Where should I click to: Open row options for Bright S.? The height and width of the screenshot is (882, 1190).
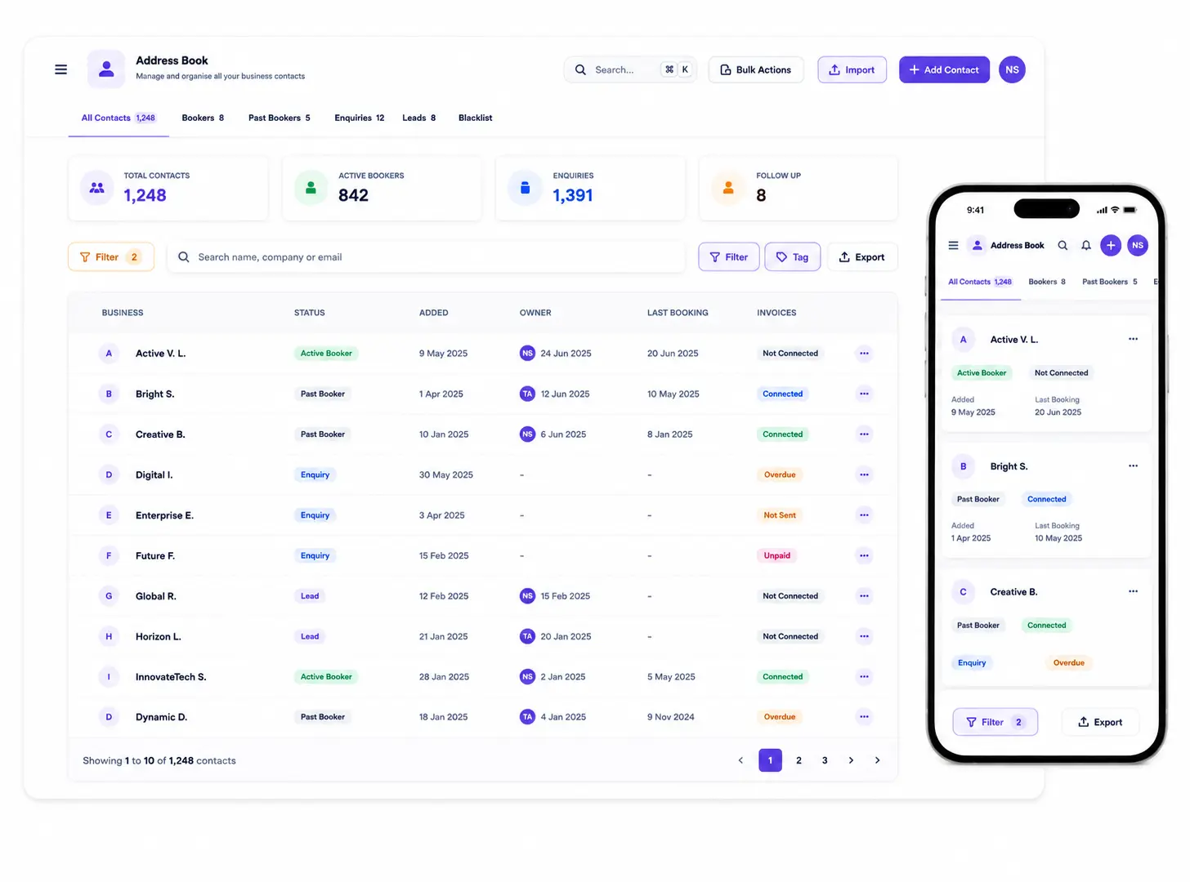coord(864,394)
